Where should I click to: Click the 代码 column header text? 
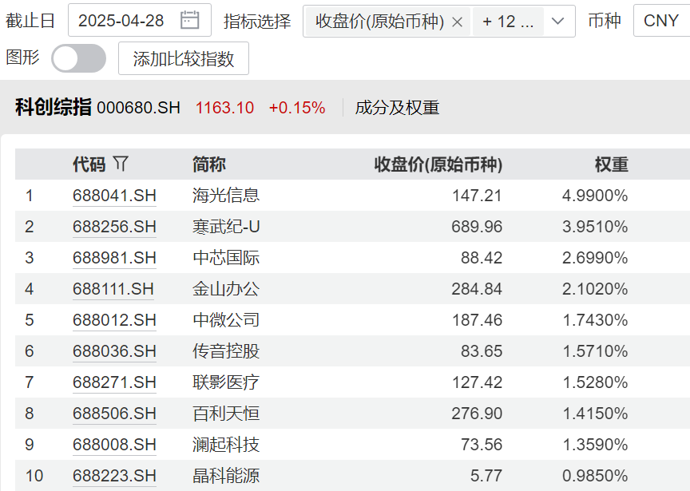tap(89, 164)
